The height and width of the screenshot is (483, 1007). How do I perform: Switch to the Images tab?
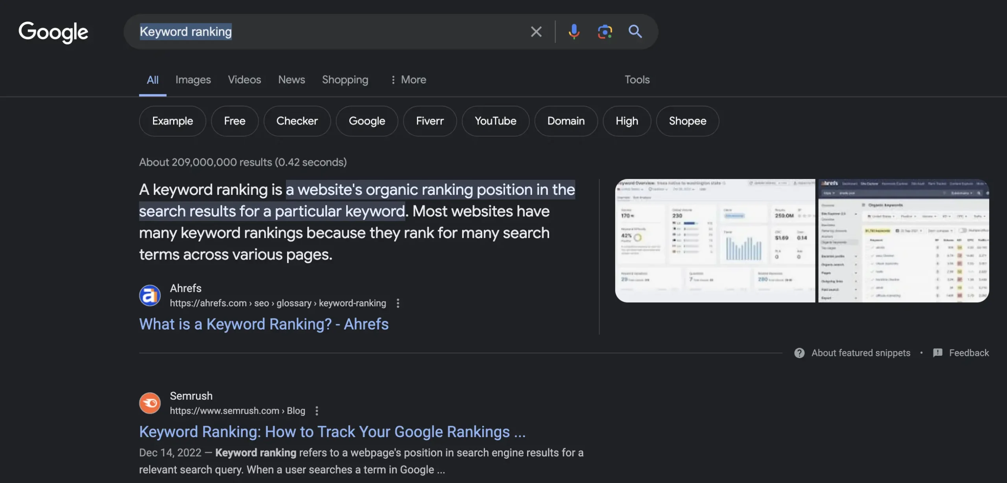click(193, 80)
